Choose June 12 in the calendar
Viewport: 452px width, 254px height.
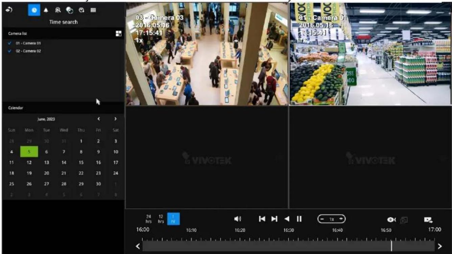pyautogui.click(x=29, y=162)
